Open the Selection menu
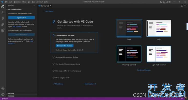 [17, 2]
